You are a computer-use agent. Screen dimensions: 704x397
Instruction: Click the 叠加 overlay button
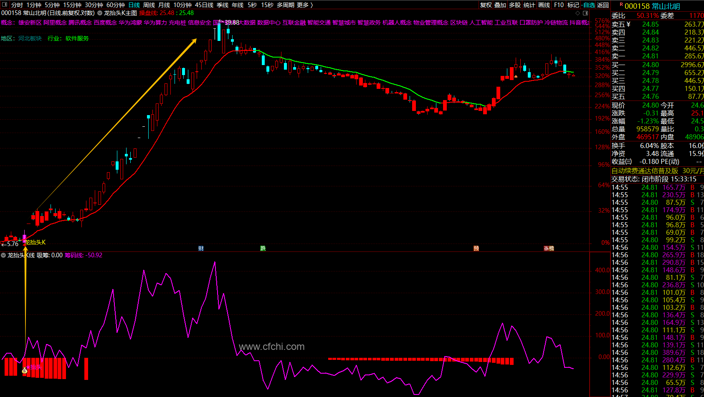click(500, 5)
